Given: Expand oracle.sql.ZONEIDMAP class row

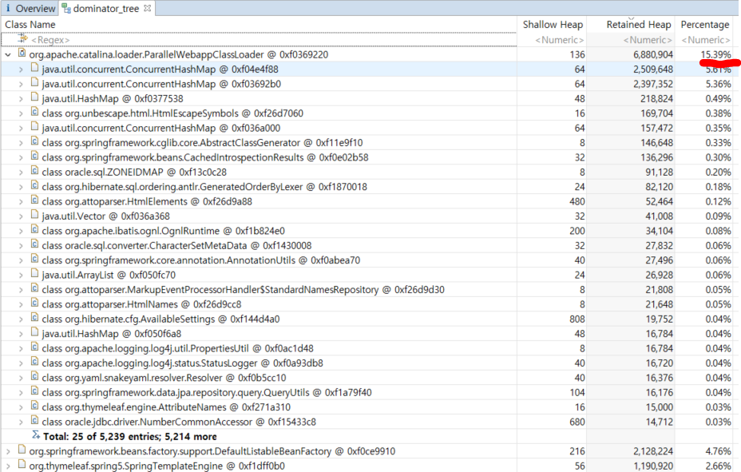Looking at the screenshot, I should point(21,173).
